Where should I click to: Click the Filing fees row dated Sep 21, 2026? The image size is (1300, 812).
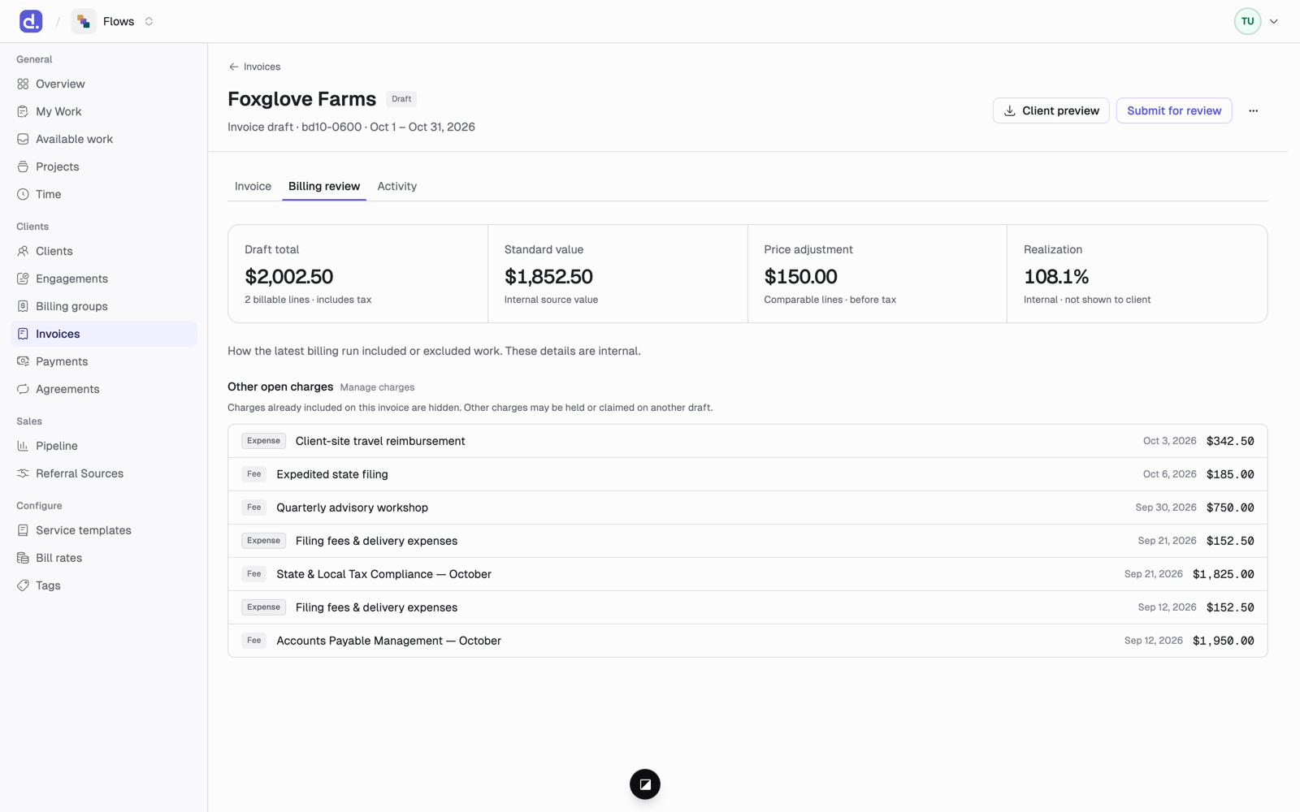[747, 541]
